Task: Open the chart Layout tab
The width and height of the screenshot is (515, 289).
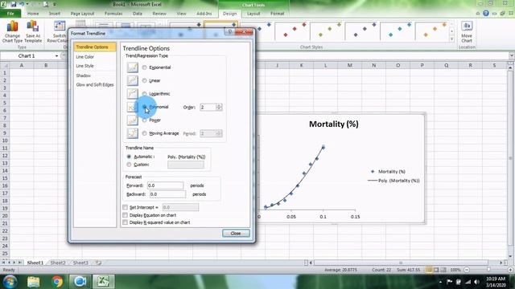Action: coord(253,14)
